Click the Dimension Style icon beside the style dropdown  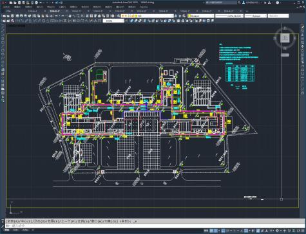pyautogui.click(x=126, y=21)
